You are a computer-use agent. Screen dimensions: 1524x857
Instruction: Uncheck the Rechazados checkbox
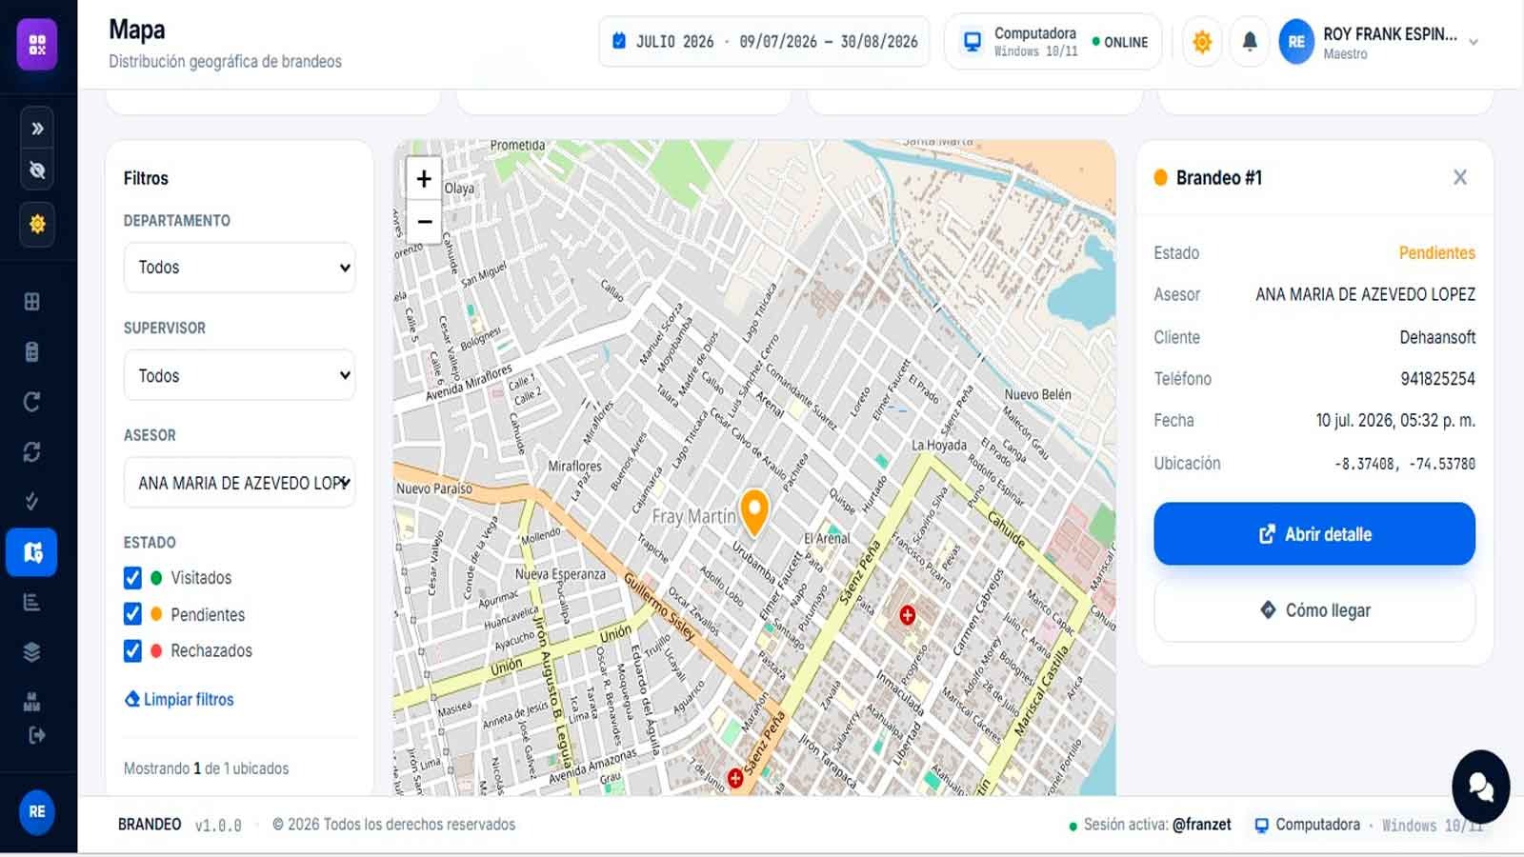click(x=132, y=650)
